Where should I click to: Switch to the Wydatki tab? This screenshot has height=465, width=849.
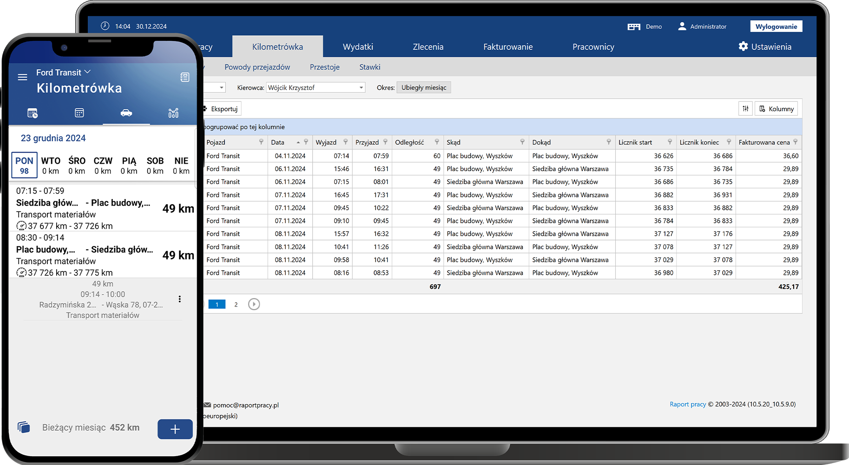coord(358,46)
